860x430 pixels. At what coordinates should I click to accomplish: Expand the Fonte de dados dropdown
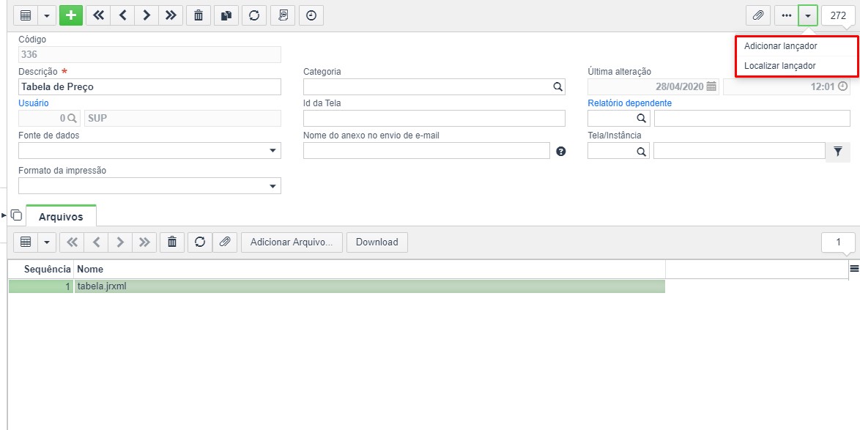[273, 151]
